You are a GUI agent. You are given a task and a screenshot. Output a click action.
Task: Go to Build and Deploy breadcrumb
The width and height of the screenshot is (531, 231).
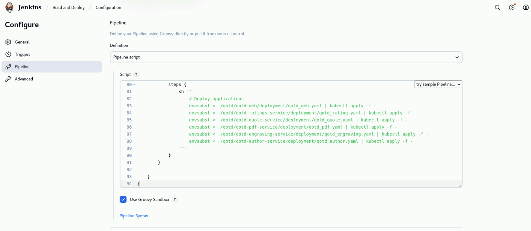point(69,8)
